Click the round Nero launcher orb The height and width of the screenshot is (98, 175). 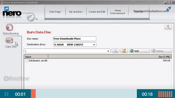pyautogui.click(x=31, y=17)
